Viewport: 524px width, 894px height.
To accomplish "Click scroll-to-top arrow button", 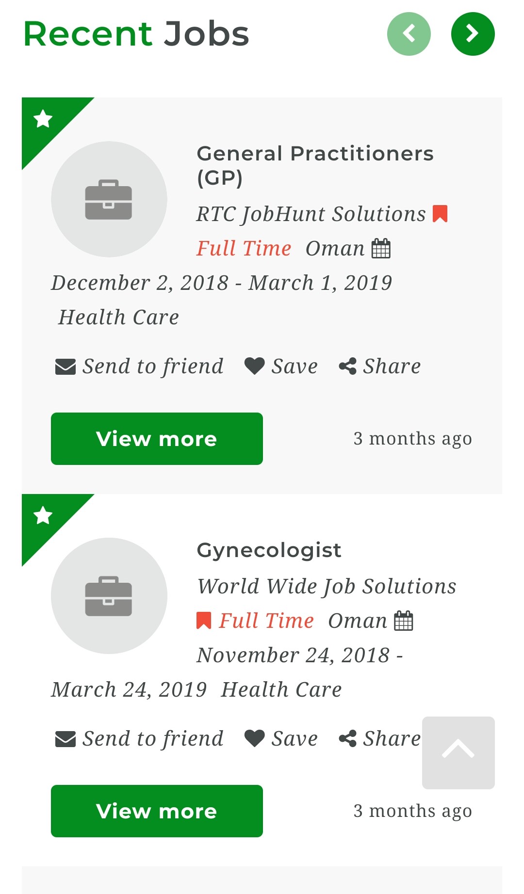I will (458, 752).
